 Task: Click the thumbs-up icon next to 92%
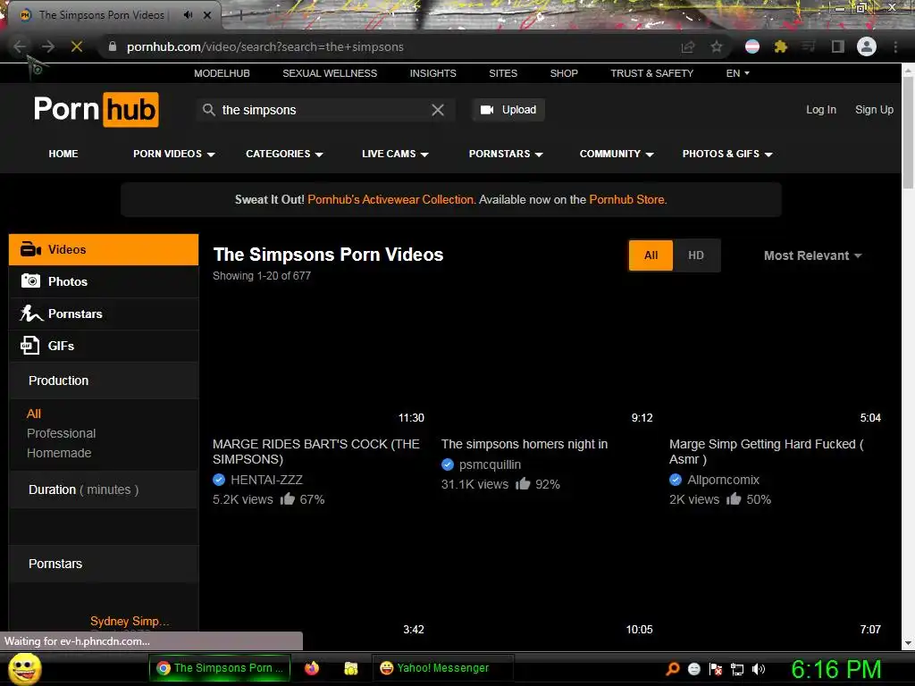point(523,483)
